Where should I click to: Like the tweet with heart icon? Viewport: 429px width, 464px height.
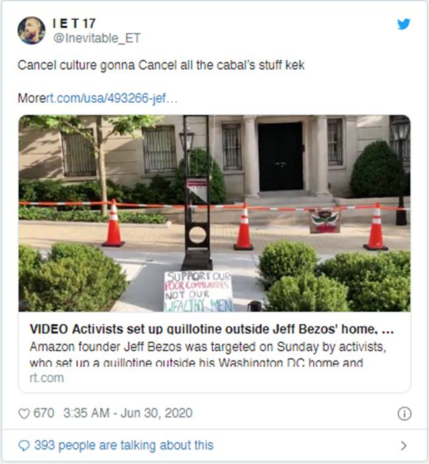(x=24, y=414)
